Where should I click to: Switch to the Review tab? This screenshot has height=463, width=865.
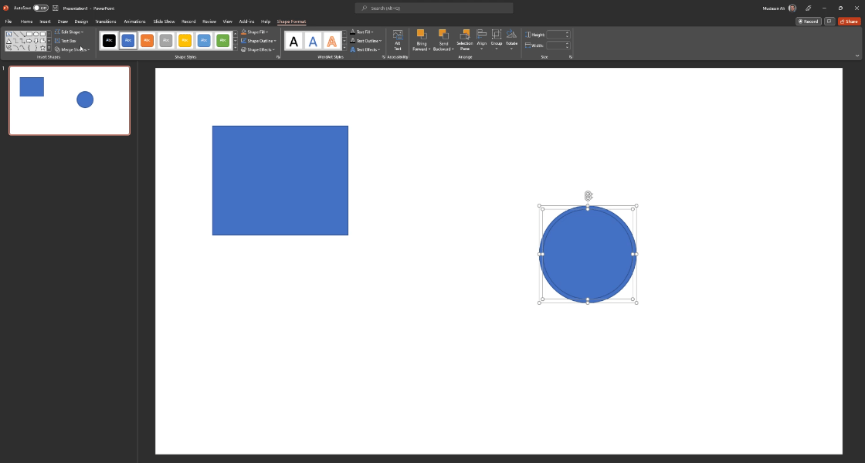click(209, 22)
